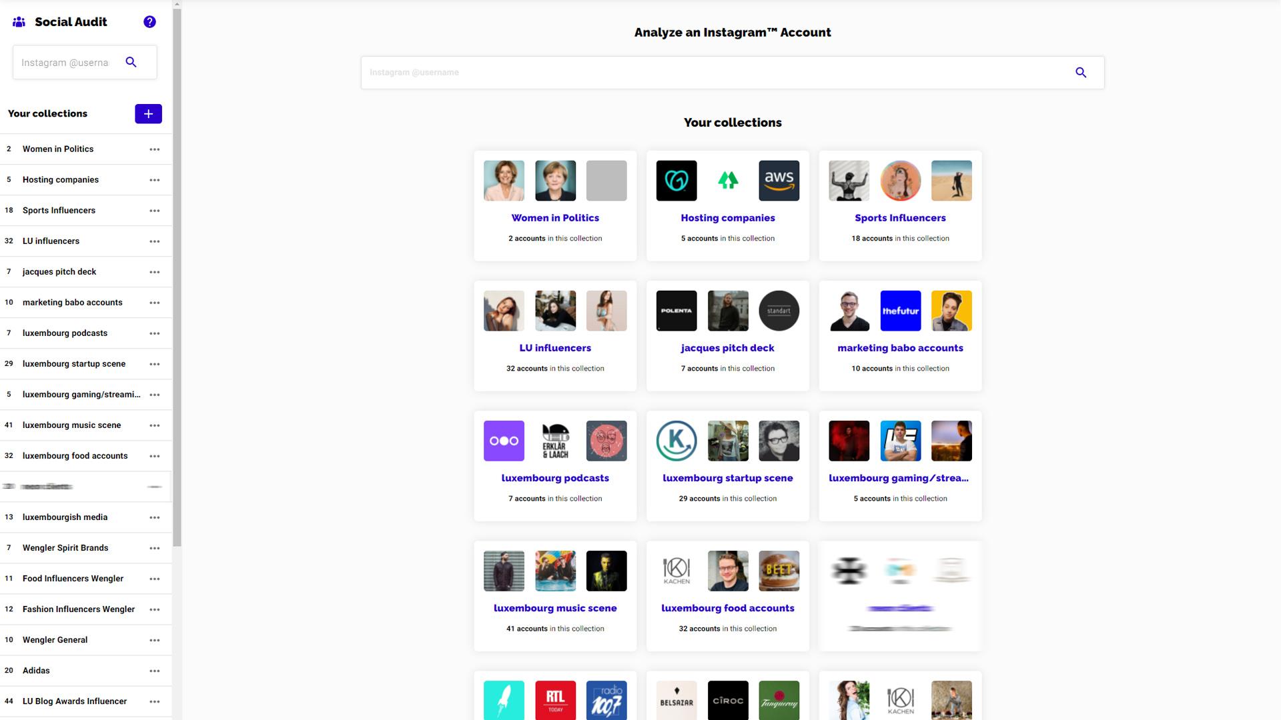Click the Social Audit app icon
This screenshot has width=1281, height=720.
[19, 21]
